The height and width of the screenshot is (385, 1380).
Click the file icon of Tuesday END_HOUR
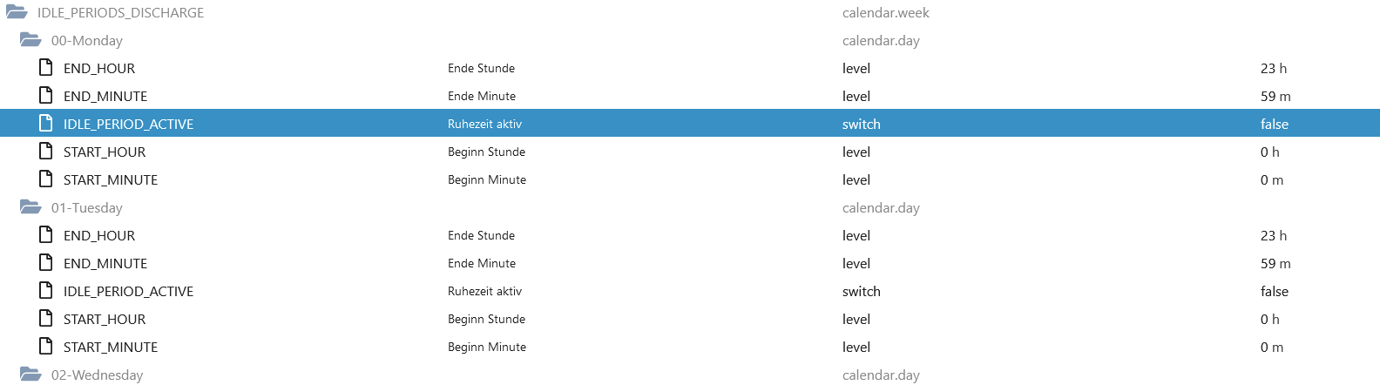pos(46,234)
